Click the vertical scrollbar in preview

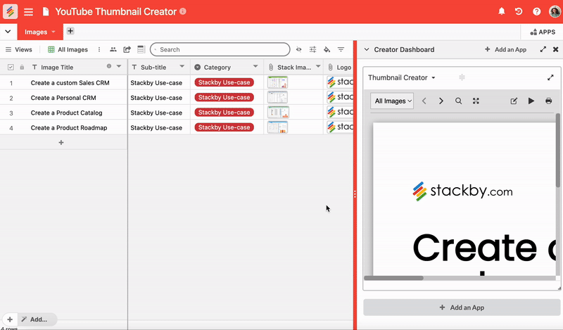click(557, 150)
